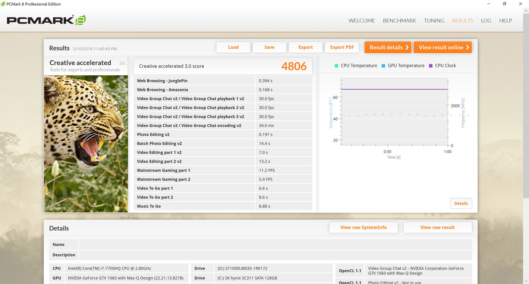
Task: Click the Name input field
Action: 275,245
